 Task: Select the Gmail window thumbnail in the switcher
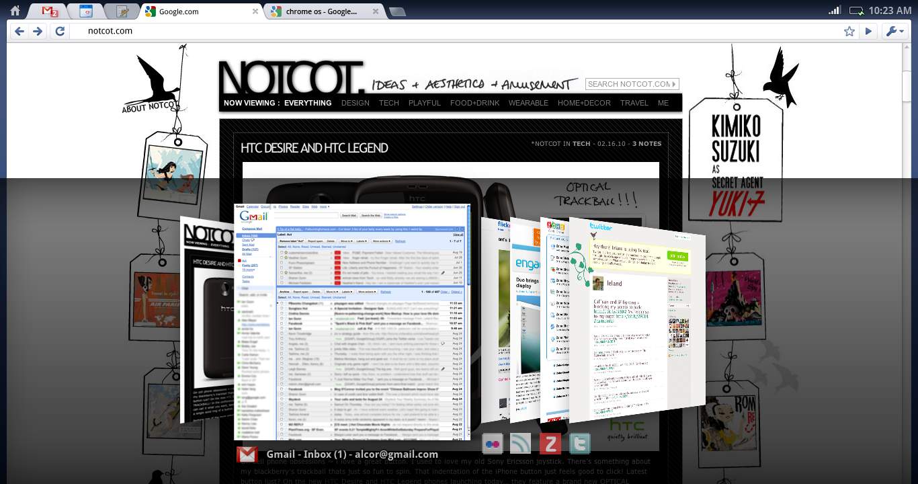[x=352, y=322]
